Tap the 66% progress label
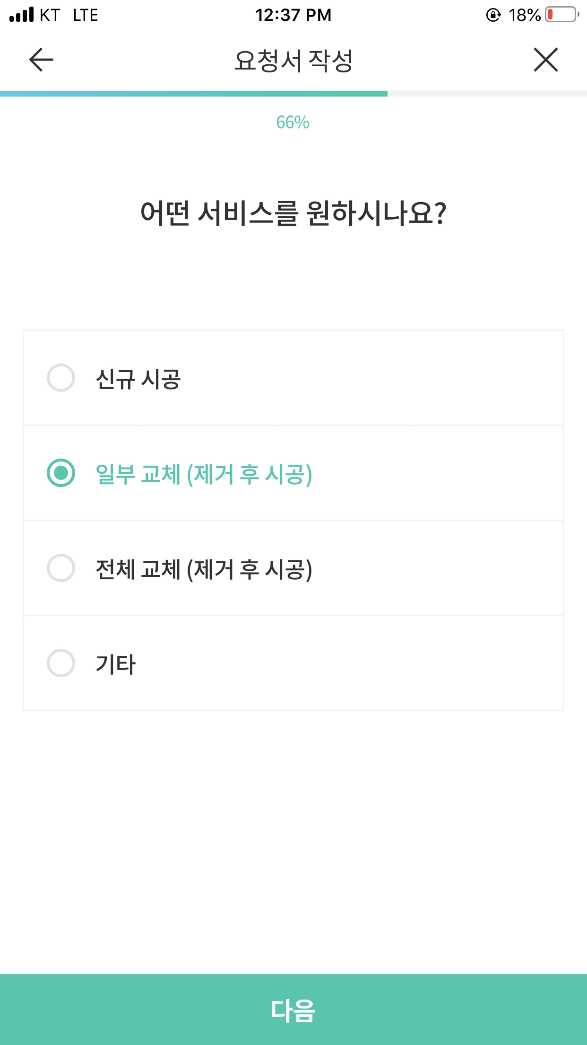 pos(293,123)
